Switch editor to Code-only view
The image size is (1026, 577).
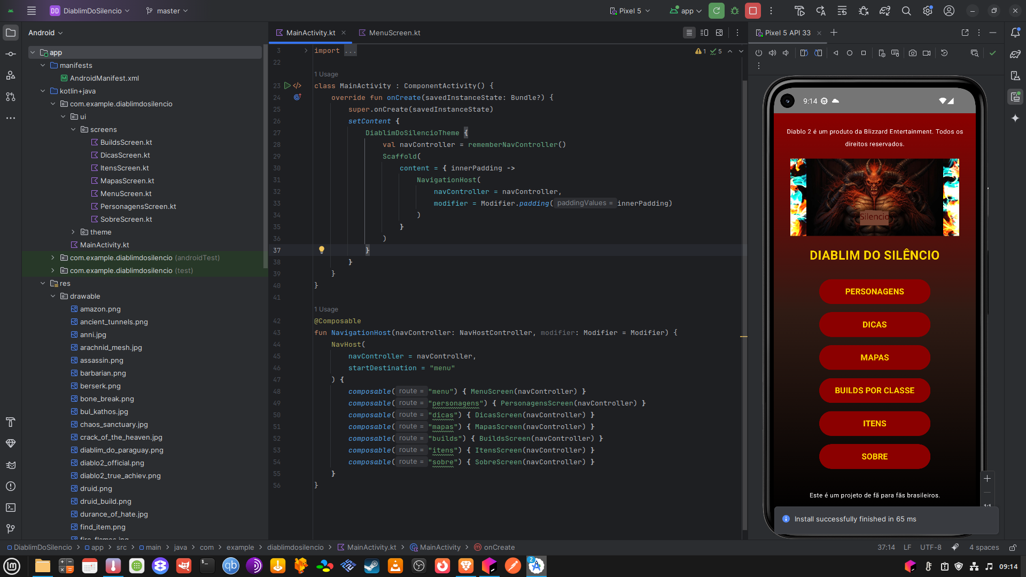click(x=689, y=33)
